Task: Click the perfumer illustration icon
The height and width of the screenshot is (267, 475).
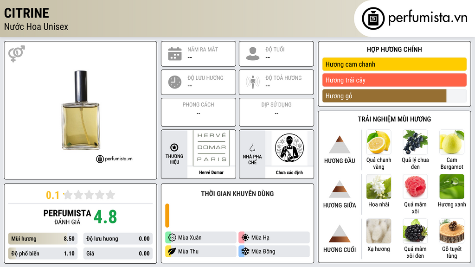Action: pyautogui.click(x=289, y=148)
